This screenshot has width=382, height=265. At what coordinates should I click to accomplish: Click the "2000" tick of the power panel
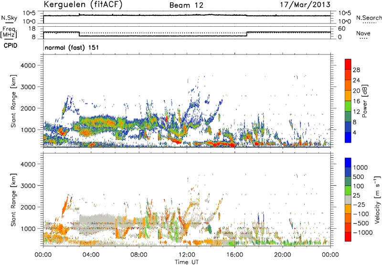coord(28,108)
